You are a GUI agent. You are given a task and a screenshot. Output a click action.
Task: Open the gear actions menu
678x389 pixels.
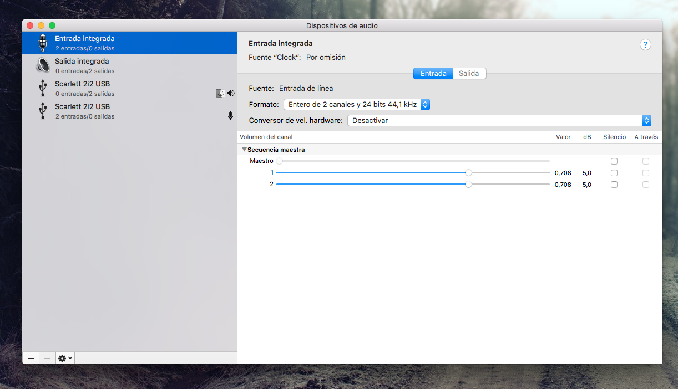[65, 359]
